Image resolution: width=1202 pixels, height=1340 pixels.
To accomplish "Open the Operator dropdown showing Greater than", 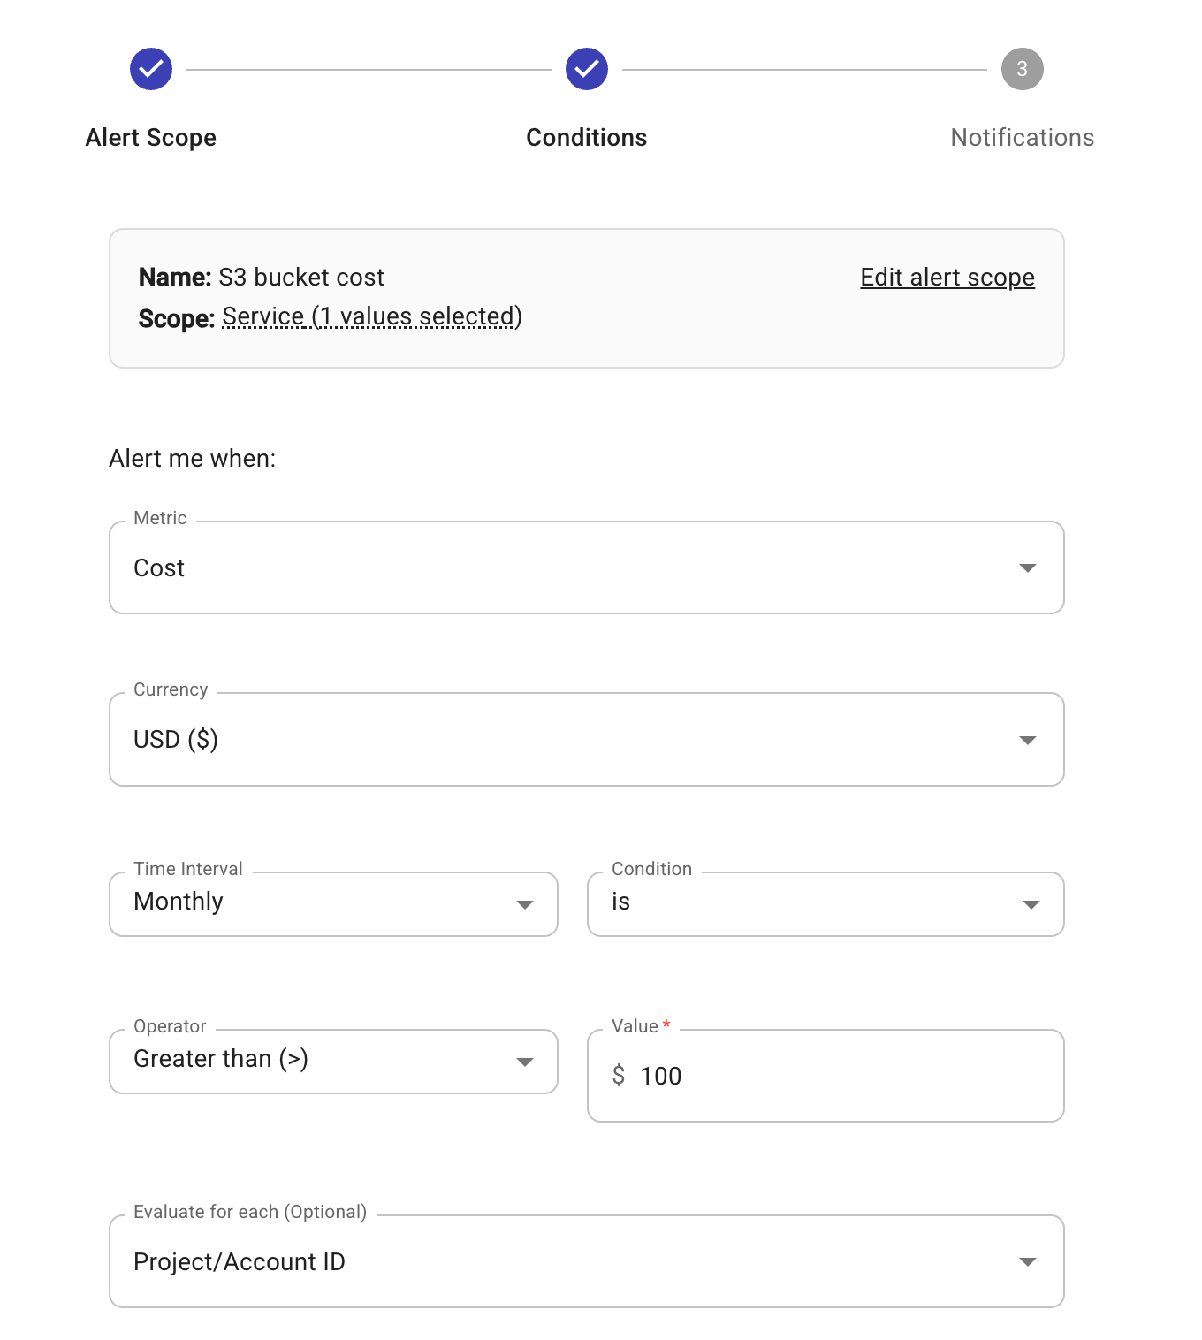I will coord(332,1062).
